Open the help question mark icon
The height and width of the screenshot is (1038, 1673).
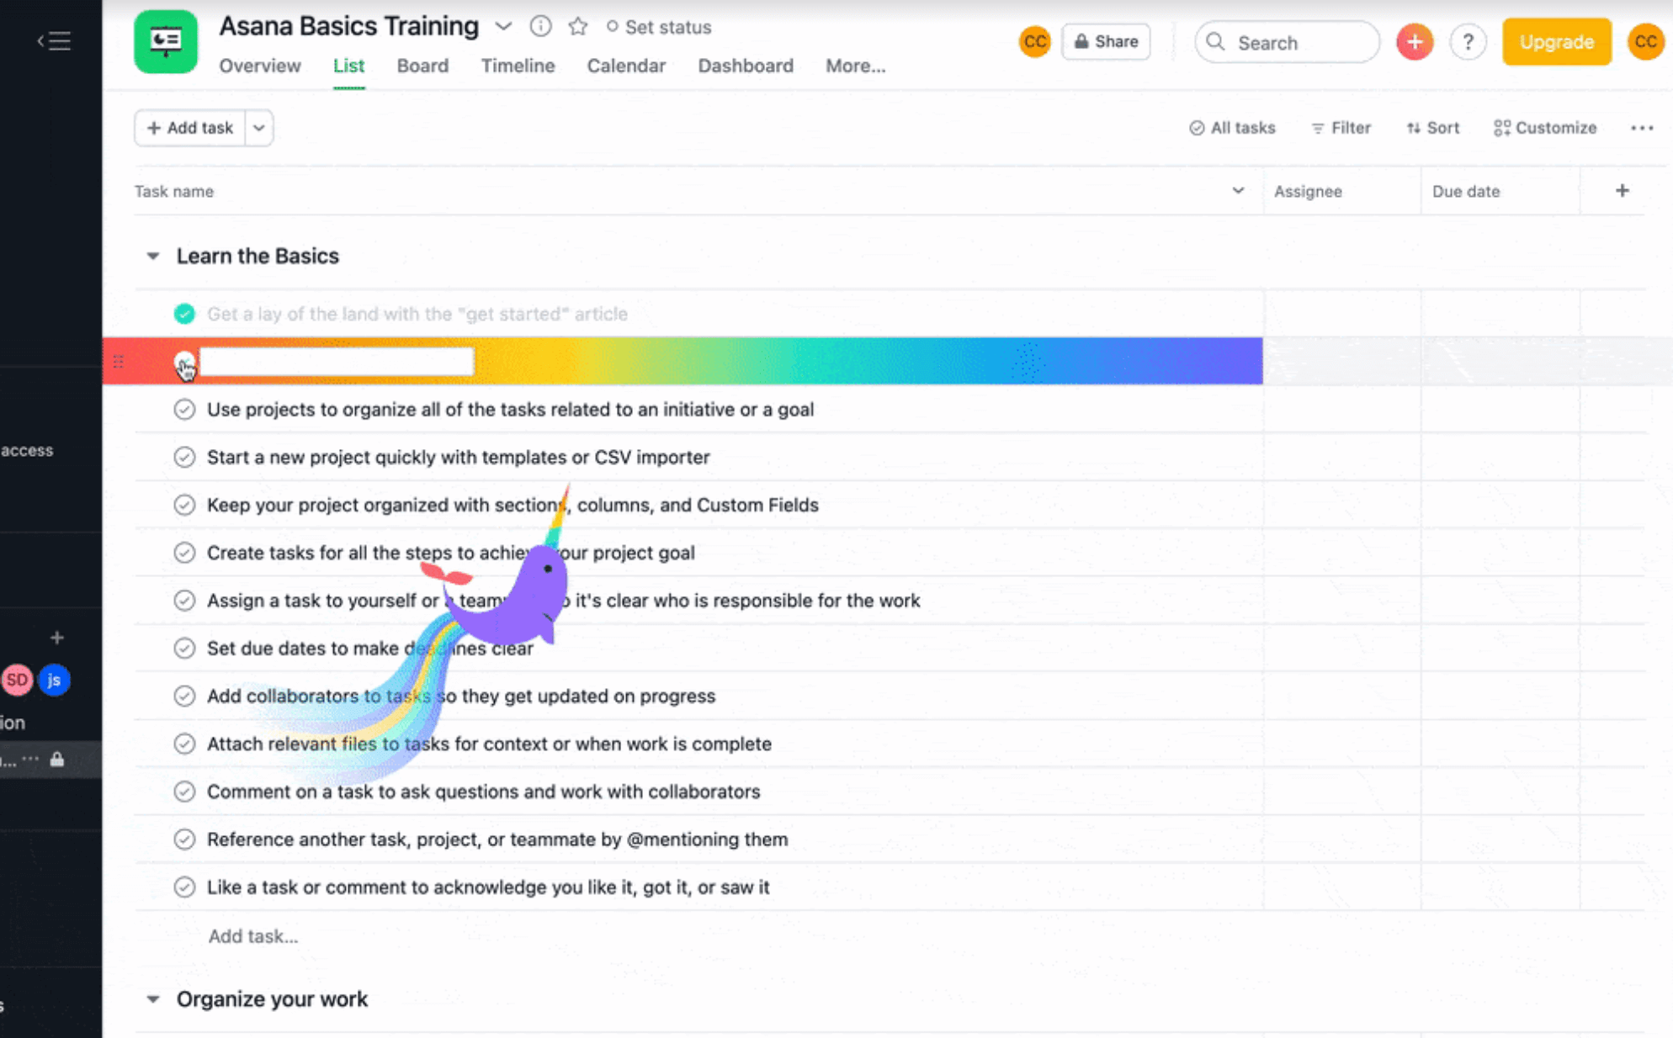[x=1468, y=41]
